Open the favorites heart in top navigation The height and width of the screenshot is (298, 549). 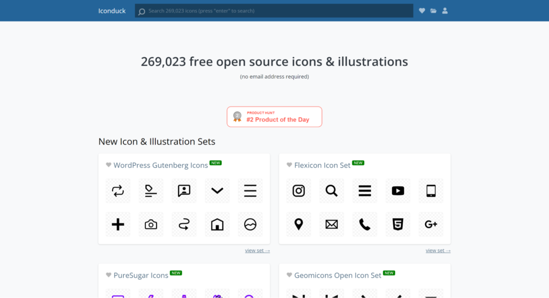[422, 11]
